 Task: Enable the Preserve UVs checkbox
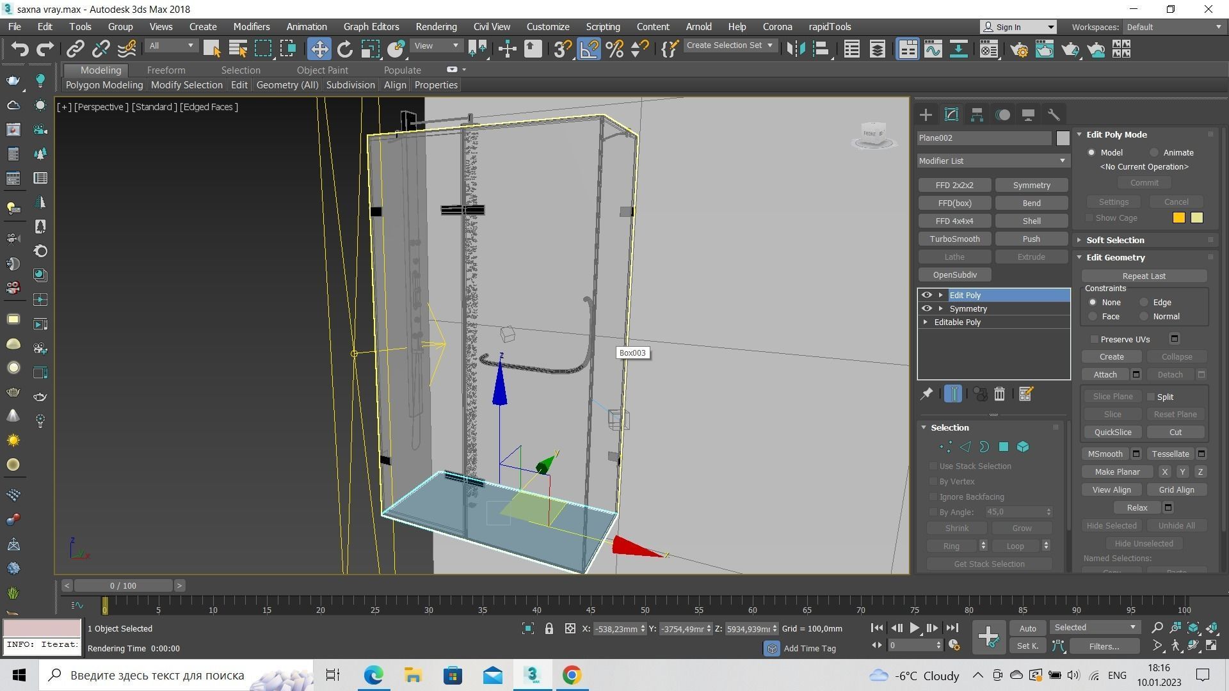click(x=1094, y=339)
